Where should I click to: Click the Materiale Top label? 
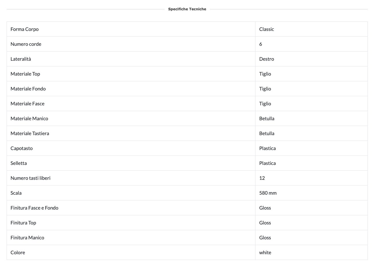pyautogui.click(x=25, y=74)
